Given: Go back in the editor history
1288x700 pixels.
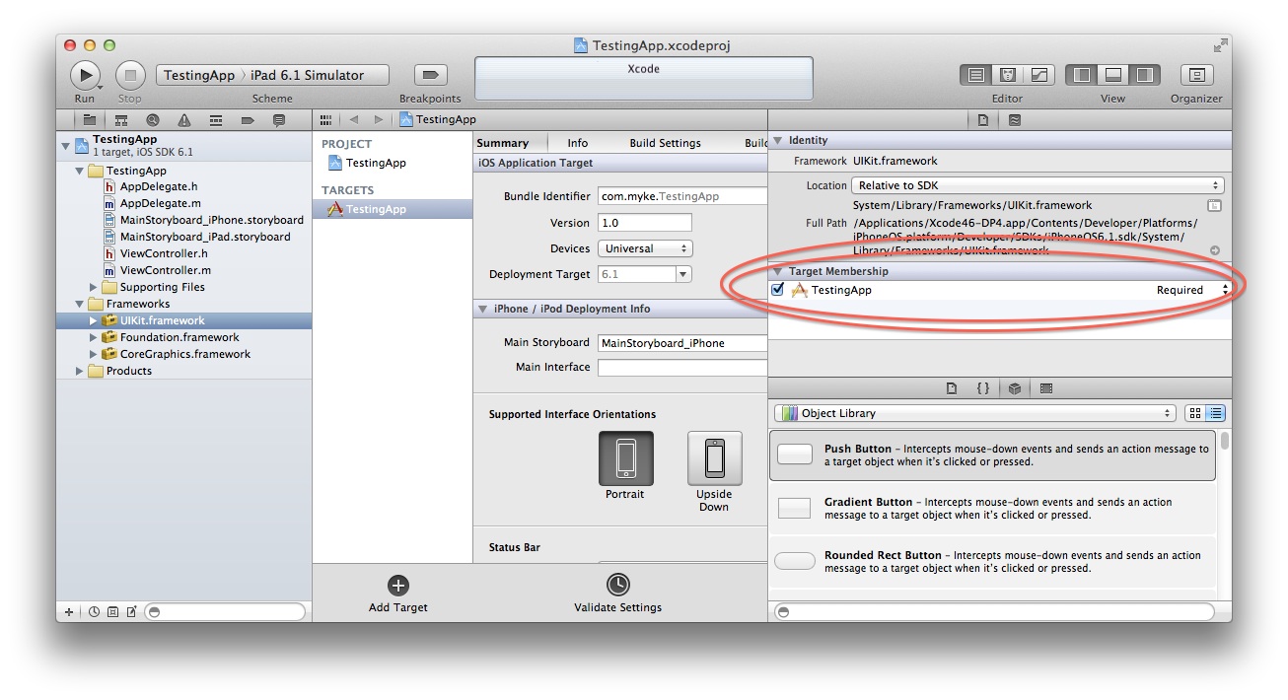Looking at the screenshot, I should pos(354,119).
